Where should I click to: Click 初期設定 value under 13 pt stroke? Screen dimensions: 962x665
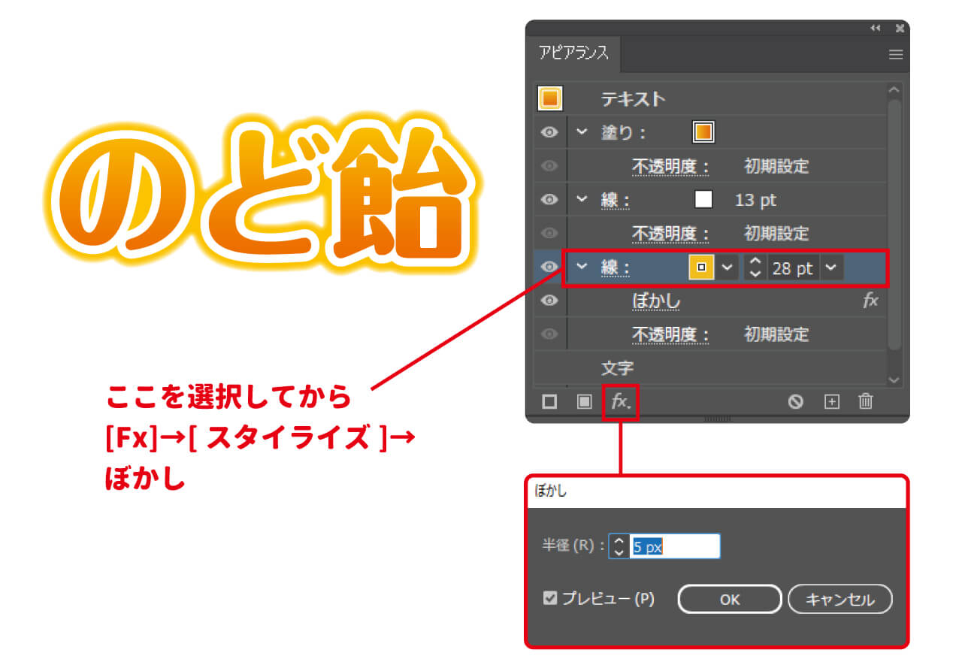pos(776,233)
